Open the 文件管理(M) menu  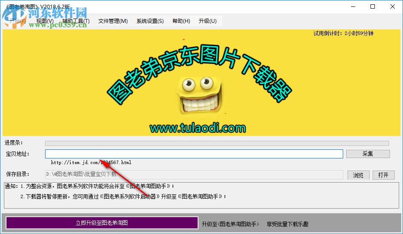pyautogui.click(x=113, y=21)
